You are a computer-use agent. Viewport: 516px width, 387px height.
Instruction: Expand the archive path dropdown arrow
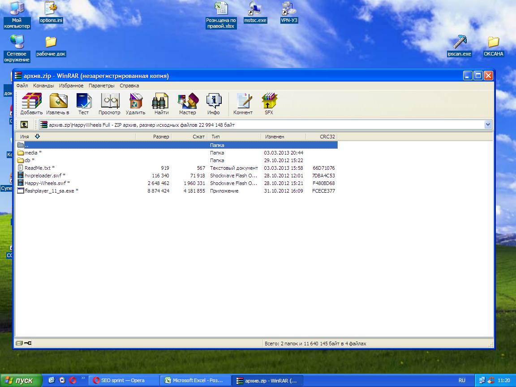(488, 125)
